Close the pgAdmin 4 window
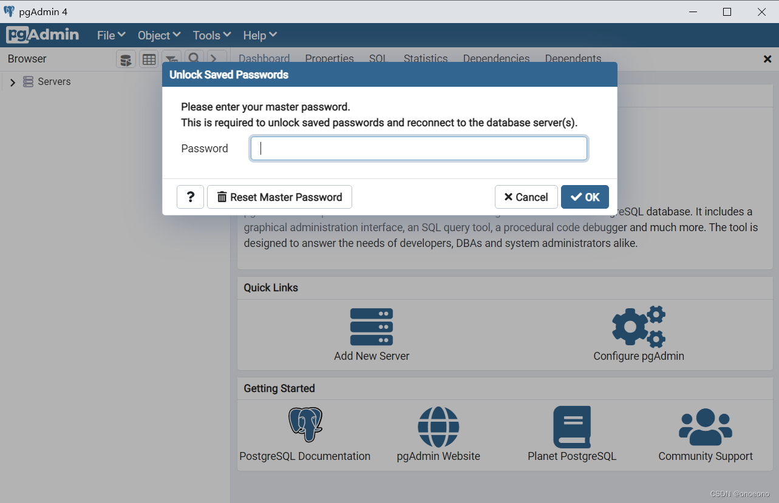Viewport: 779px width, 503px height. (762, 12)
